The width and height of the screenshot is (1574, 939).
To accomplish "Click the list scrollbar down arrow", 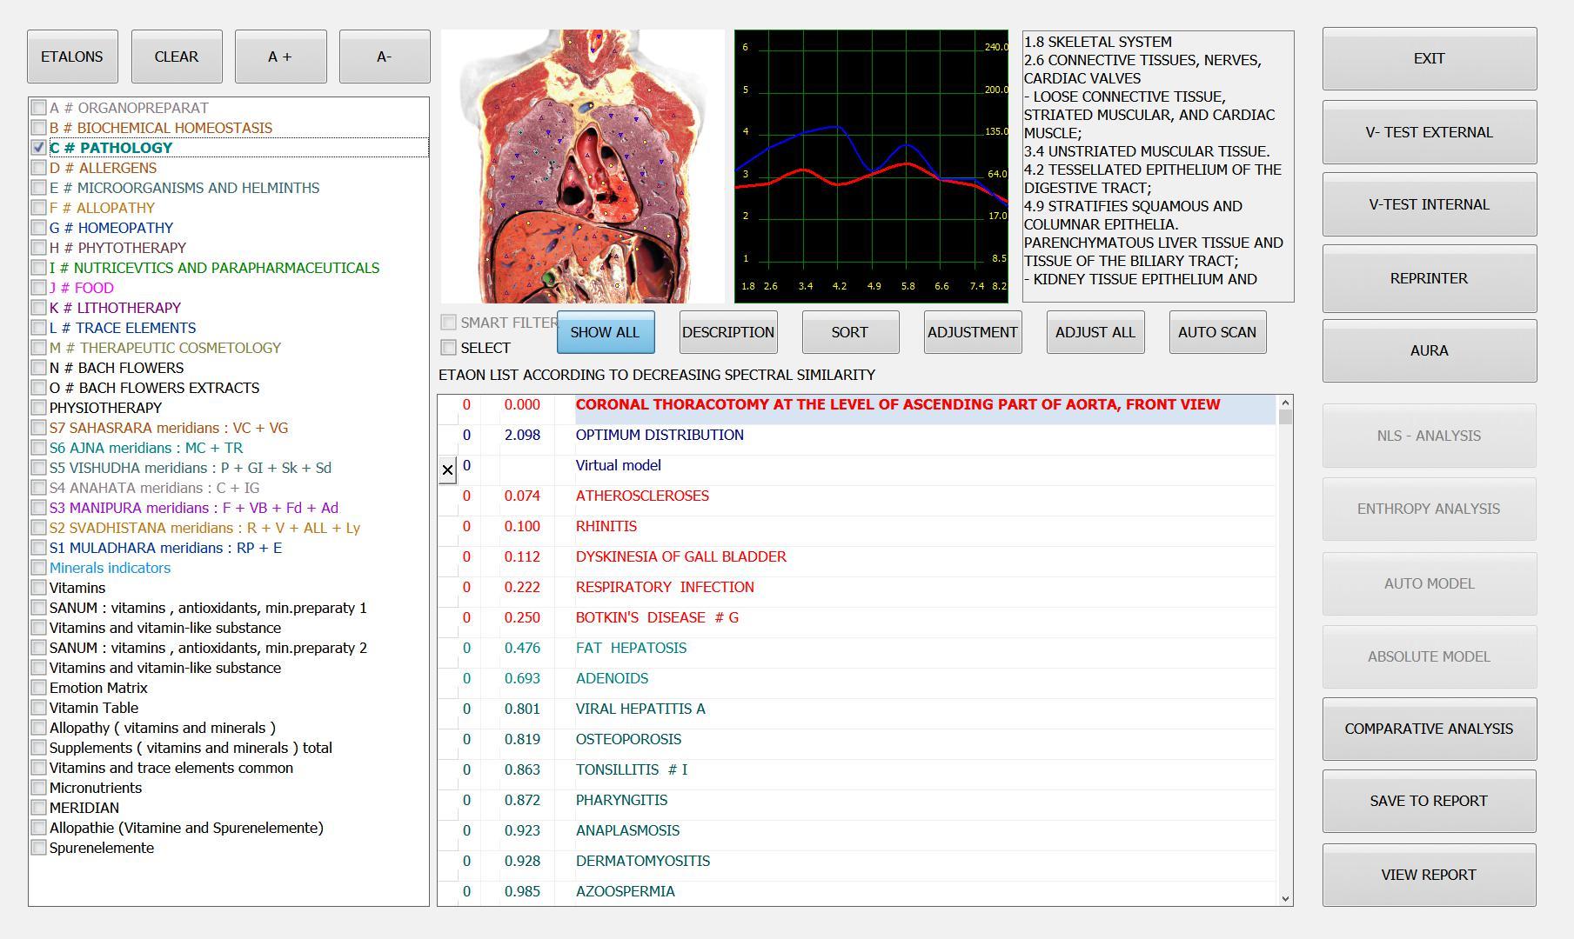I will (x=1285, y=898).
